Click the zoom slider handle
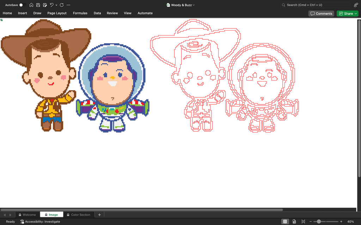This screenshot has width=361, height=225. pos(319,221)
